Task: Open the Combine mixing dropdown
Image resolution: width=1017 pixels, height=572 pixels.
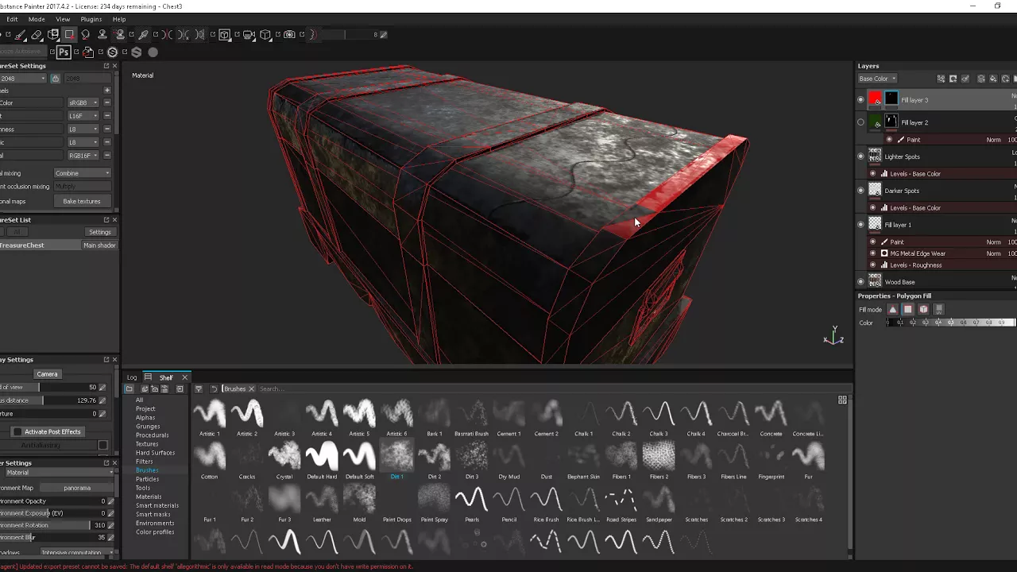Action: (83, 173)
